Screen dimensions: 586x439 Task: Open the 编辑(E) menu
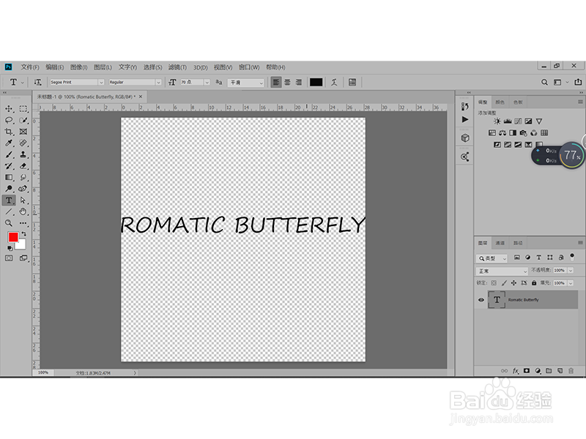coord(54,67)
